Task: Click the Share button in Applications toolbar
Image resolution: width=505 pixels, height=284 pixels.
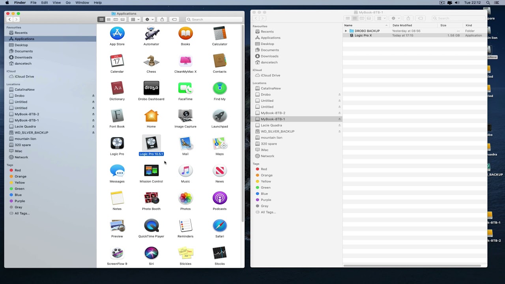Action: point(162,19)
